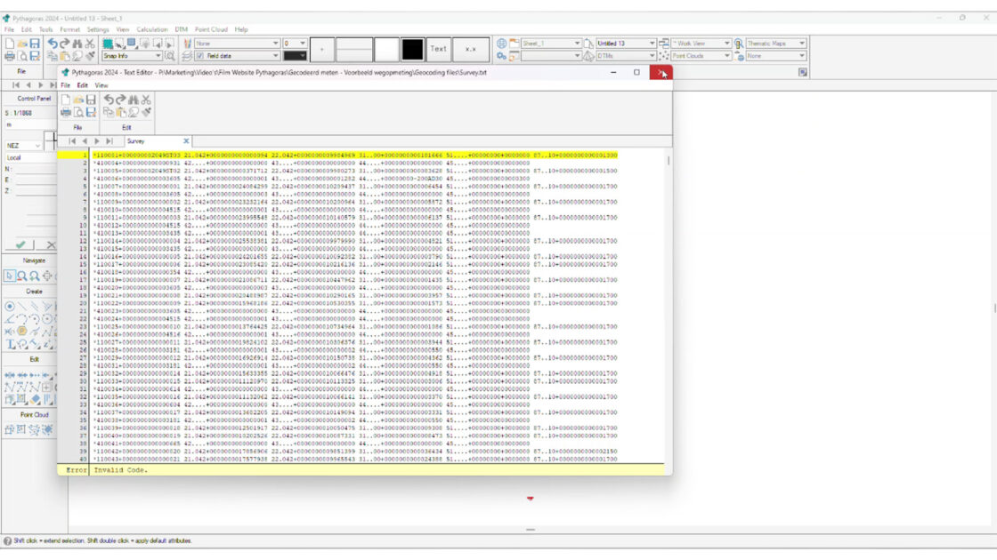Viewport: 997px width, 560px height.
Task: Click the New file icon in Text Editor toolbar
Action: pos(66,100)
